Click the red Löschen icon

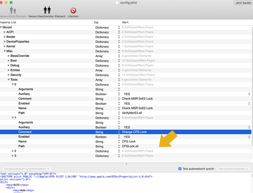click(73, 10)
